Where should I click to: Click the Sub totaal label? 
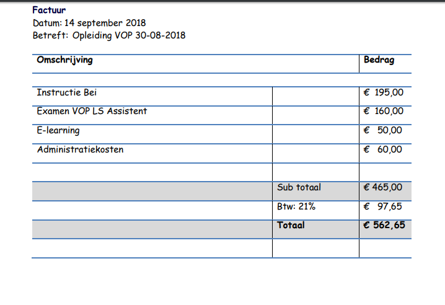pyautogui.click(x=299, y=187)
